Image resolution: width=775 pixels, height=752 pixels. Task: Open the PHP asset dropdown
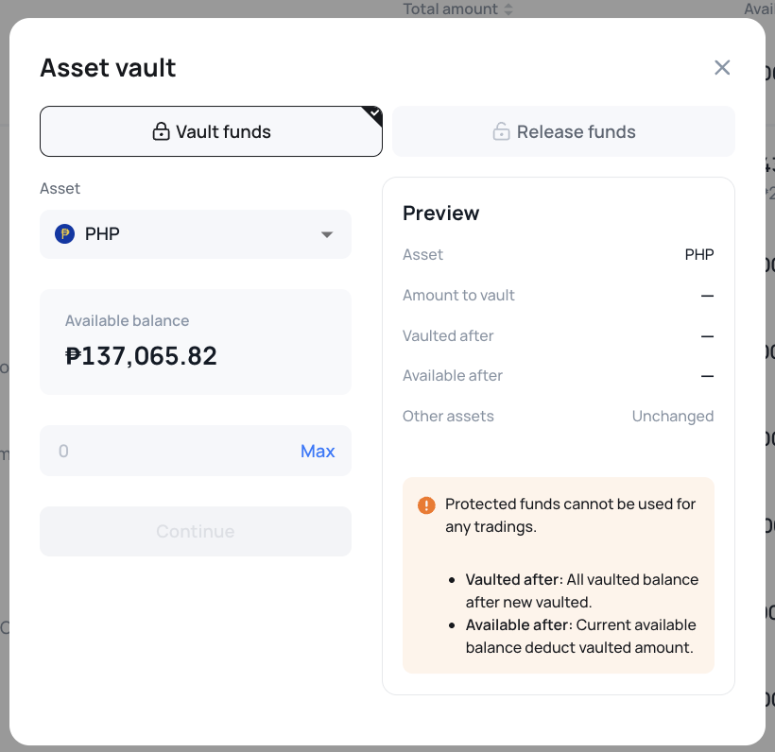click(x=196, y=234)
